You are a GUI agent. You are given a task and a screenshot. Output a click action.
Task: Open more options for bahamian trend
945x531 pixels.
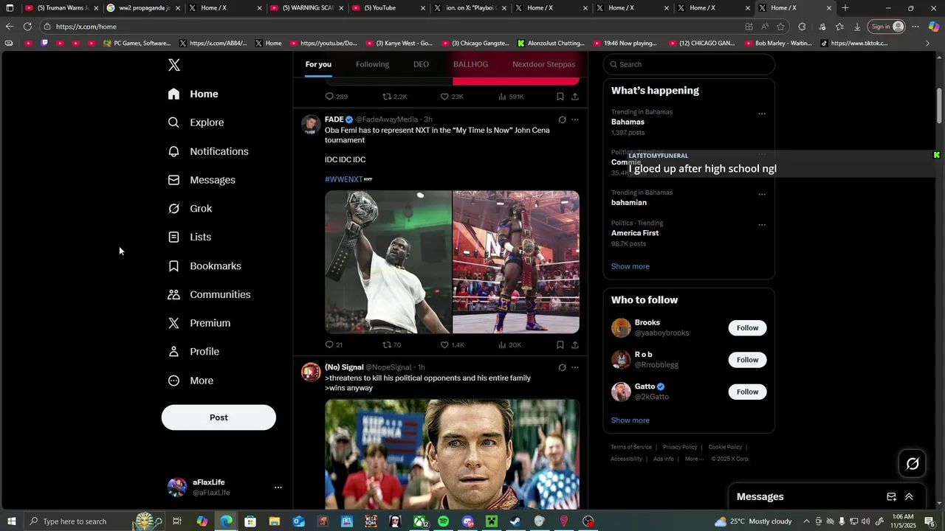[x=762, y=195]
